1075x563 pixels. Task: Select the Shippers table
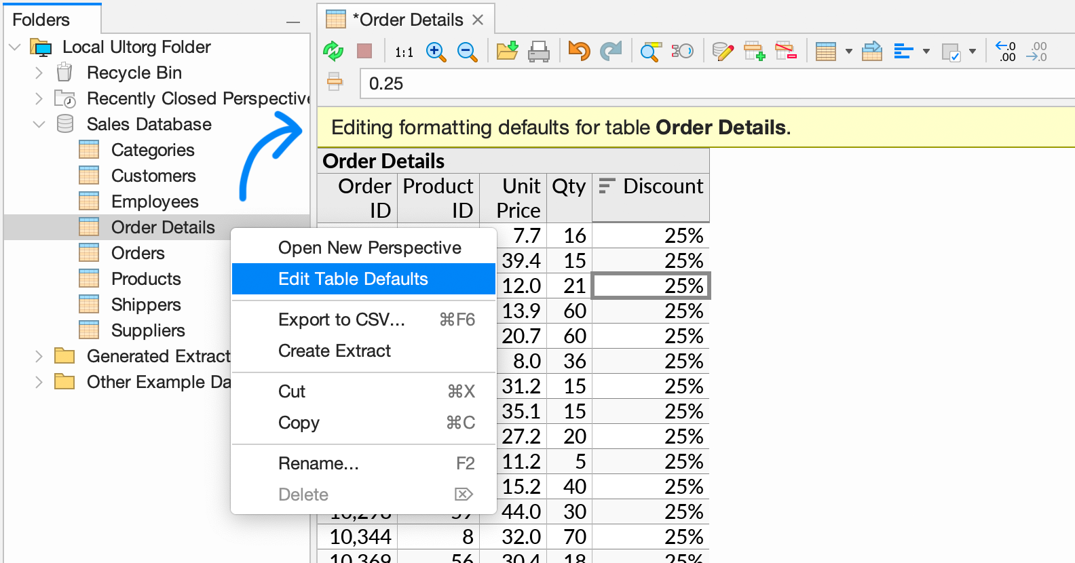(x=146, y=305)
